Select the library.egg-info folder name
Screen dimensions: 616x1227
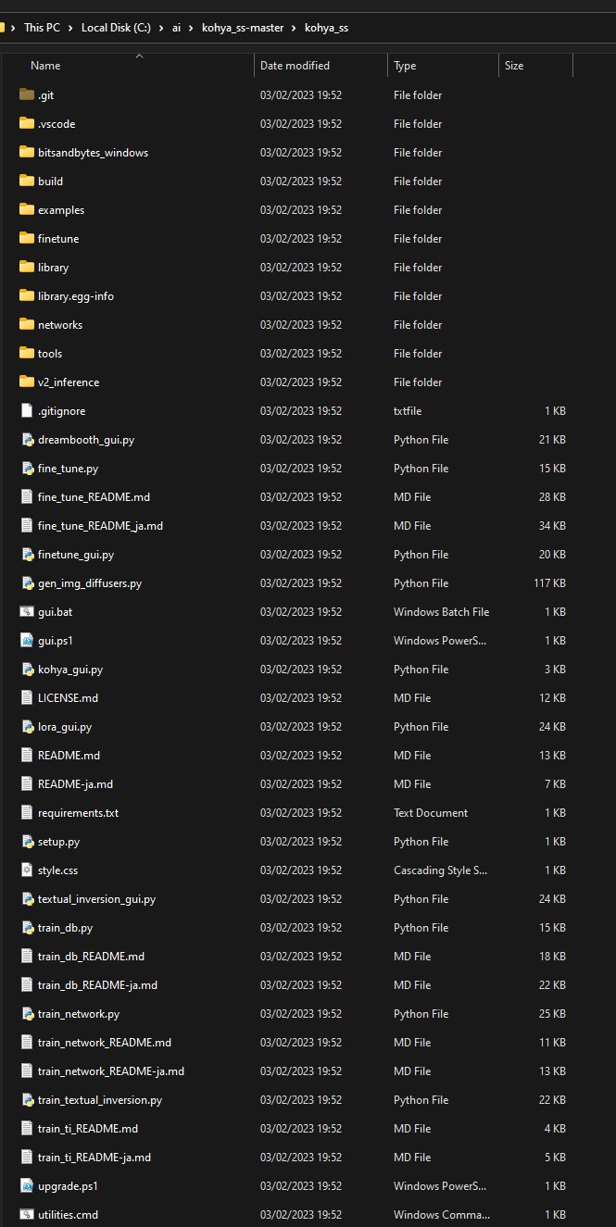point(76,295)
